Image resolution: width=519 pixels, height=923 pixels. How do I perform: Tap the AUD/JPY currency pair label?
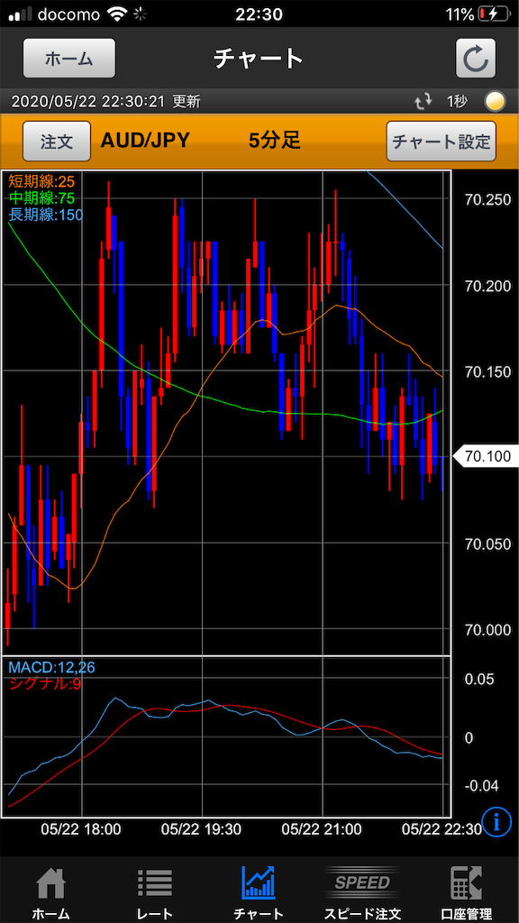point(145,142)
